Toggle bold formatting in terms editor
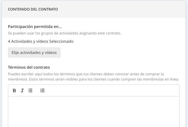 coord(14,91)
